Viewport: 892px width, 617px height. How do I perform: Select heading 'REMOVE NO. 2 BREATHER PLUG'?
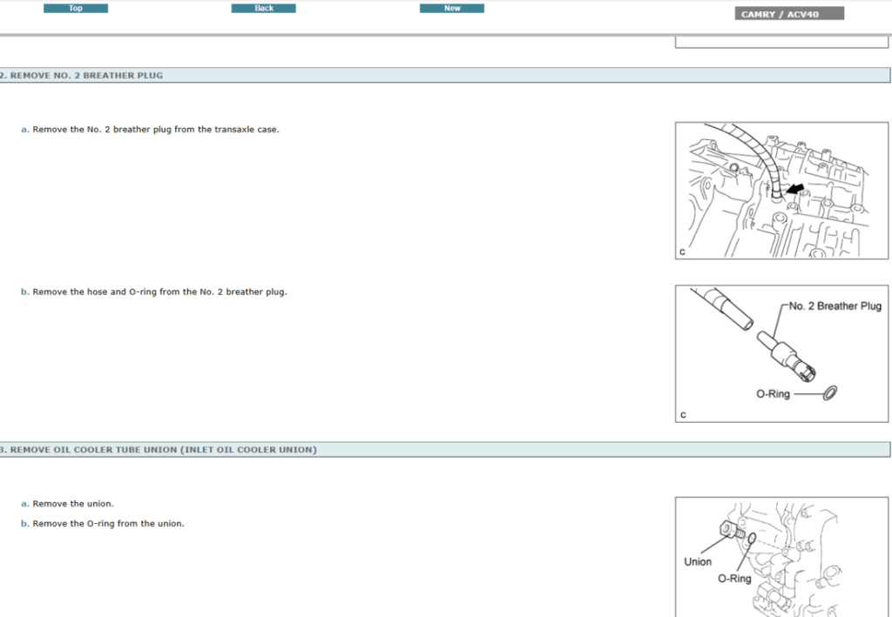click(83, 75)
